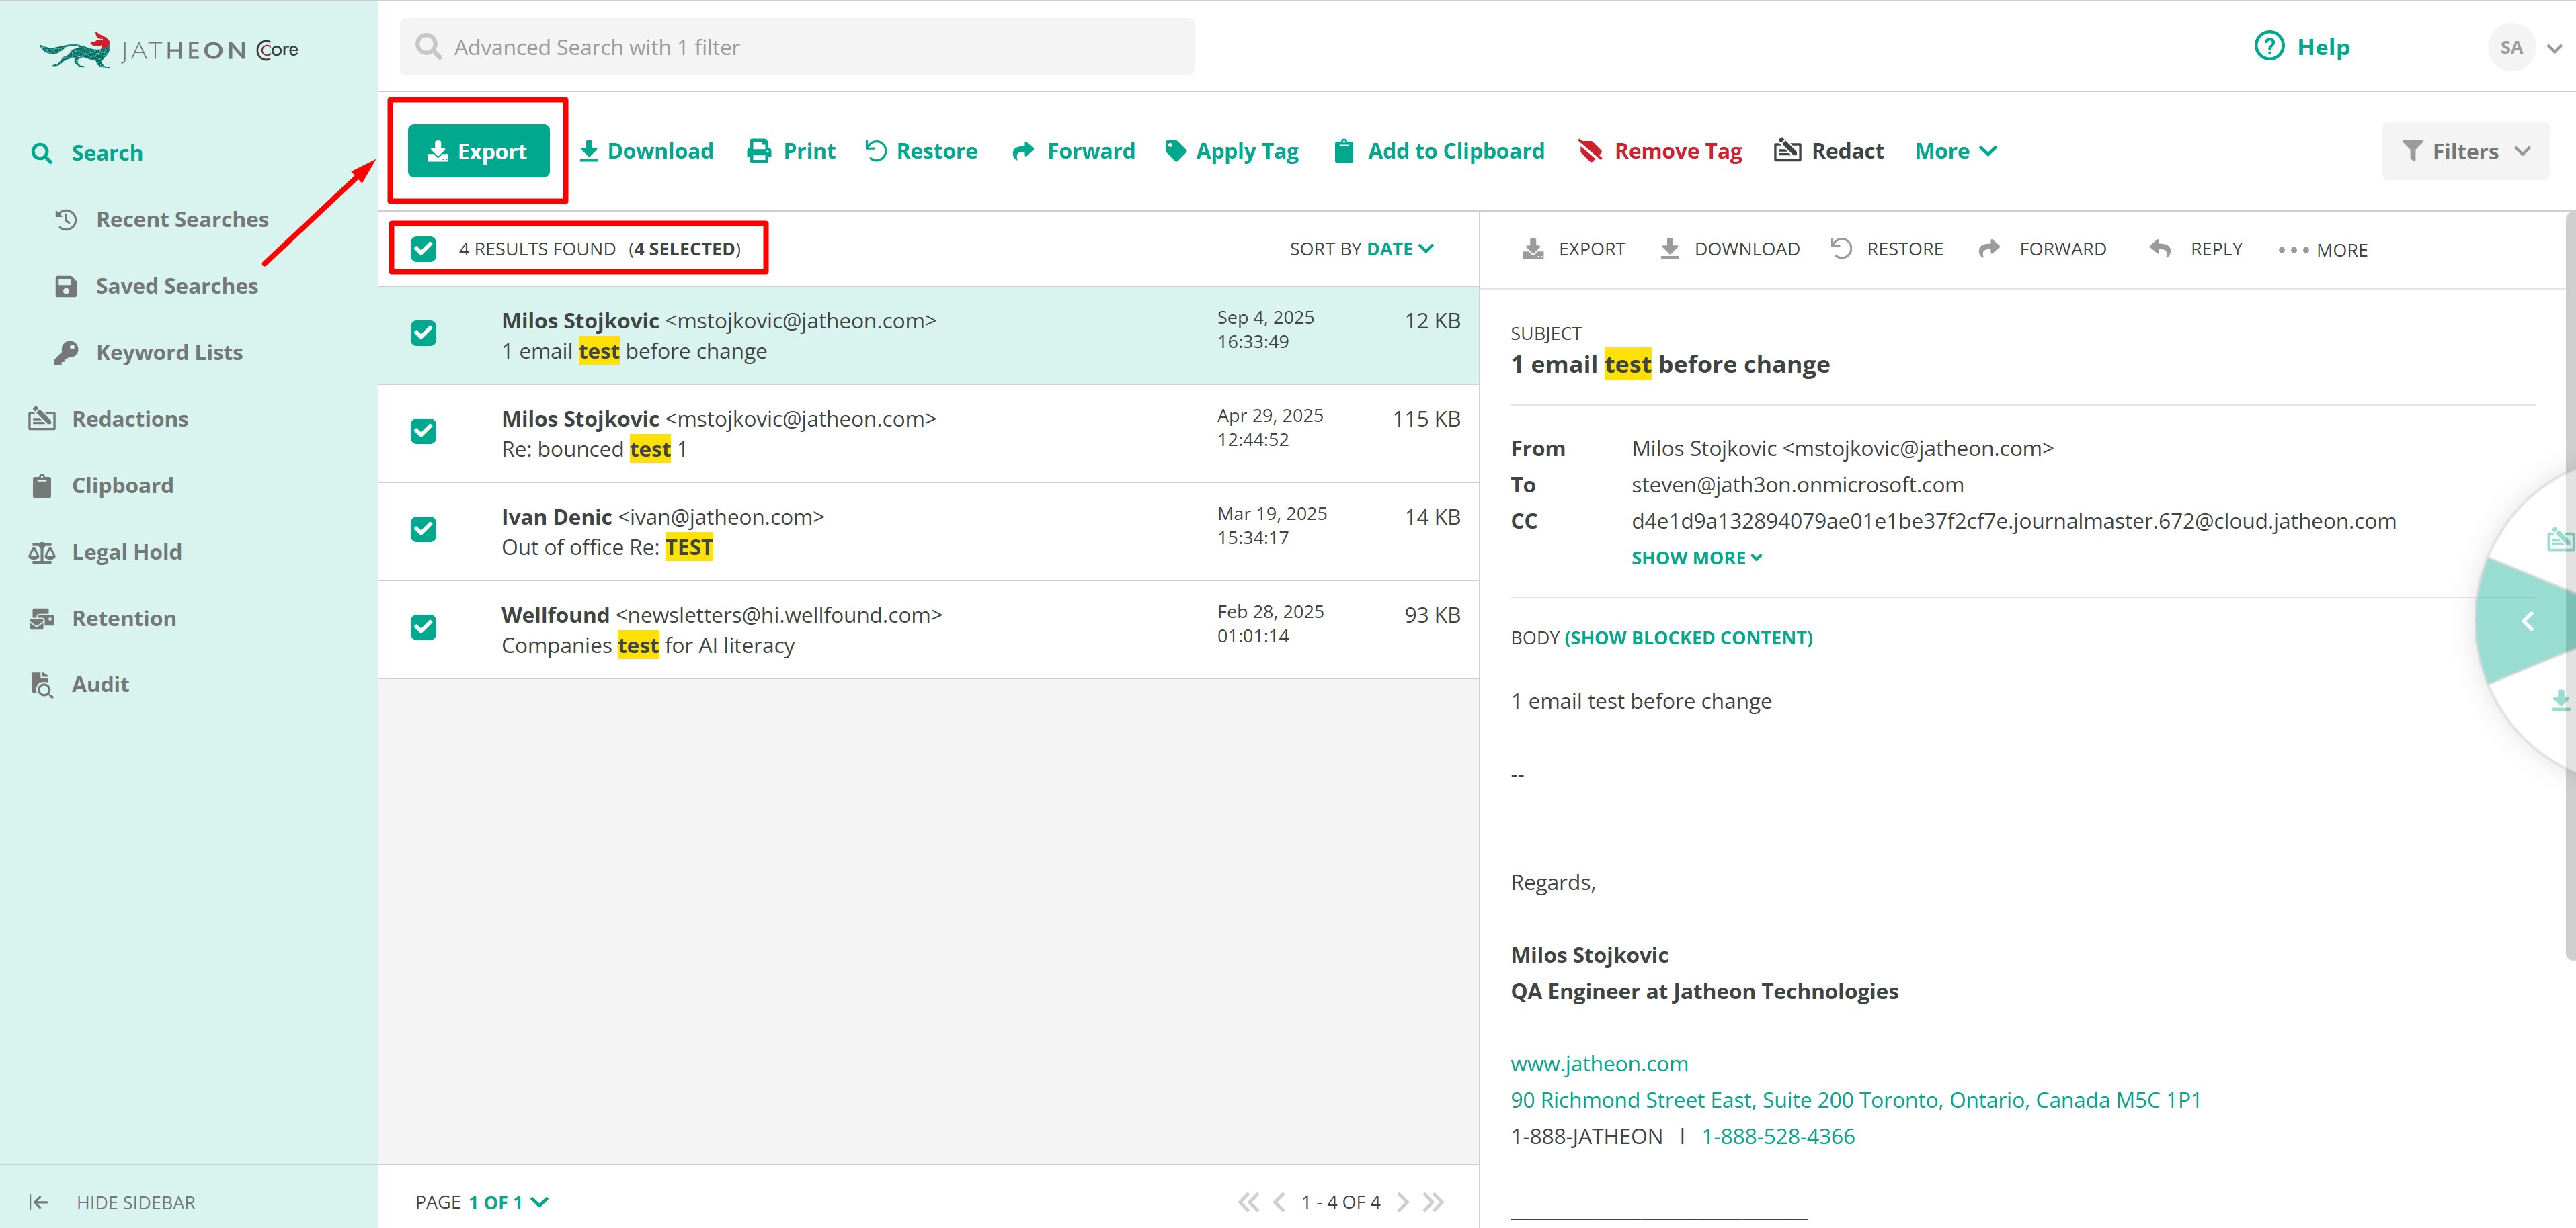Uncheck the 'Re: bounced test 1' email
2576x1228 pixels.
tap(423, 432)
